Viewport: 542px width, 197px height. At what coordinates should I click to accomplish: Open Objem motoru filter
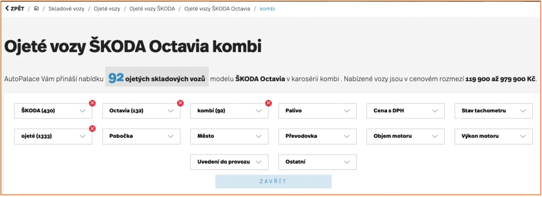[406, 136]
